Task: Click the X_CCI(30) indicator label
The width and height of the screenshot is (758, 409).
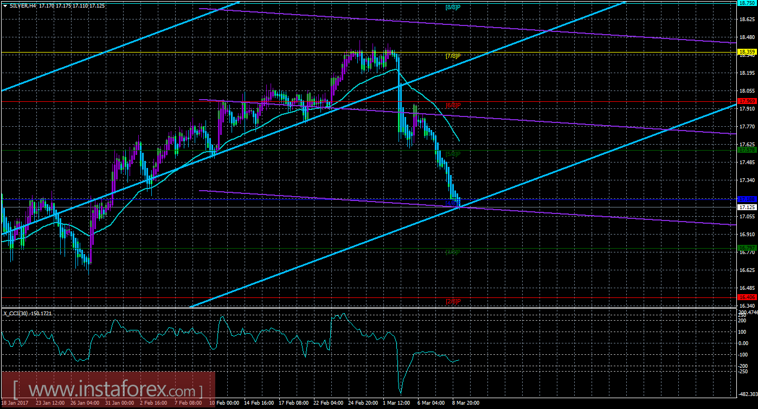Action: [x=16, y=313]
